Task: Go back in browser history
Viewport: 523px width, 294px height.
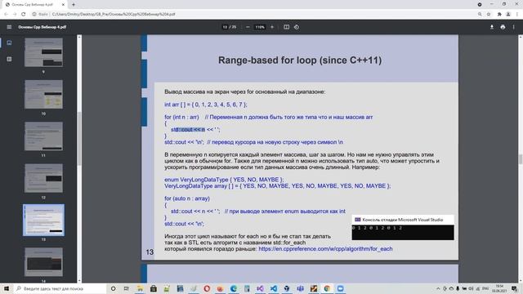Action: point(6,14)
